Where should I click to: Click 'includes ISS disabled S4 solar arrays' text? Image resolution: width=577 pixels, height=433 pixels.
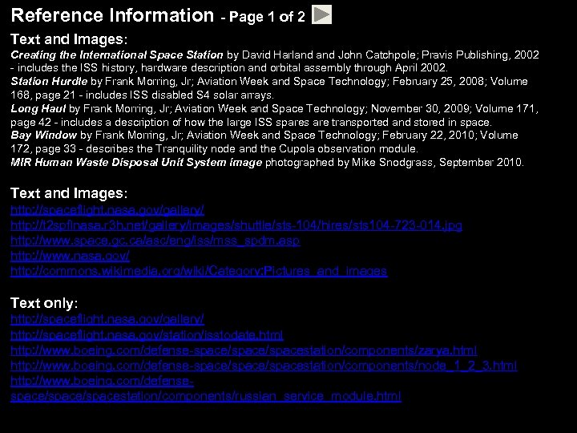click(180, 95)
